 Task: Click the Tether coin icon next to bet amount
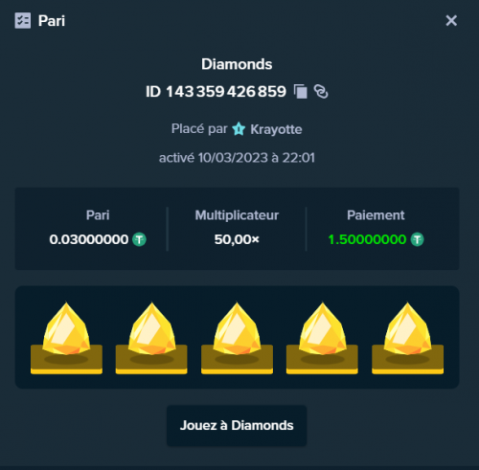pos(139,239)
